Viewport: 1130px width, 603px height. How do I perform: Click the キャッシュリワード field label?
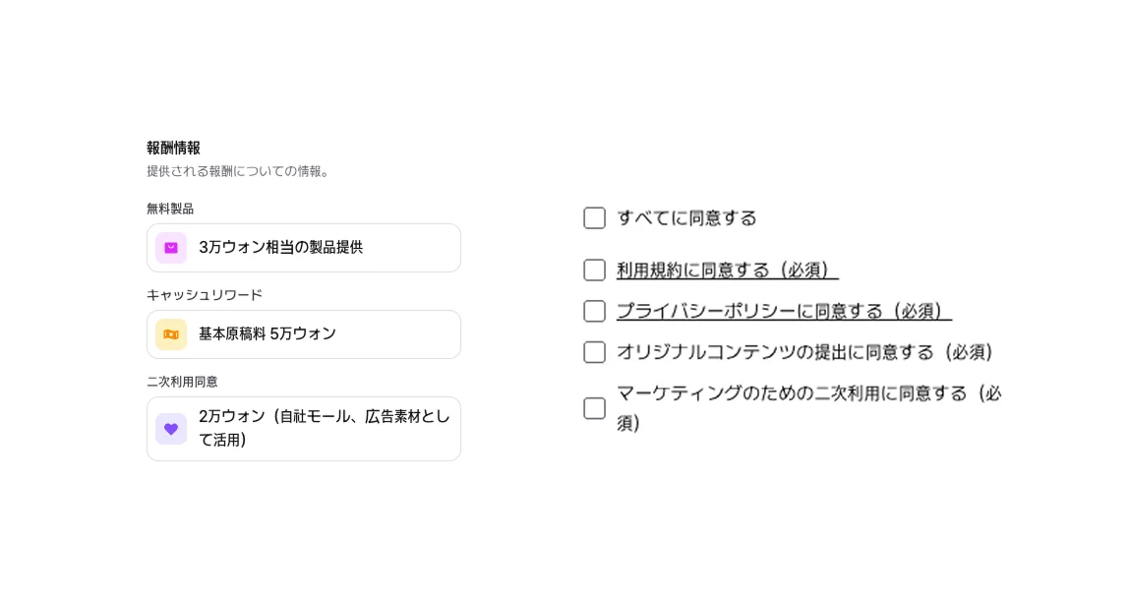coord(205,295)
